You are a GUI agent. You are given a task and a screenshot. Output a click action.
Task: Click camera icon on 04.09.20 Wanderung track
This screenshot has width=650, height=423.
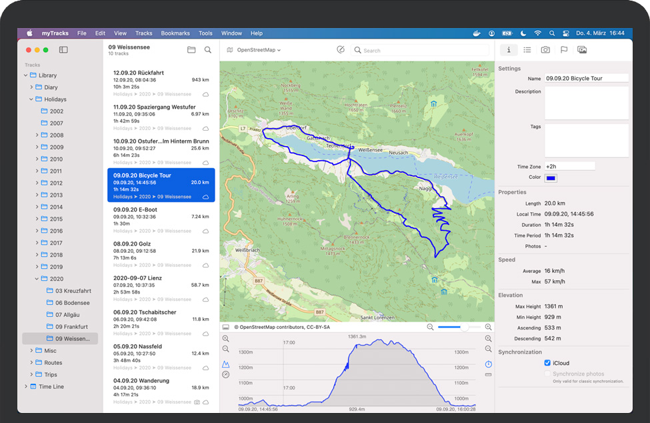coord(197,402)
